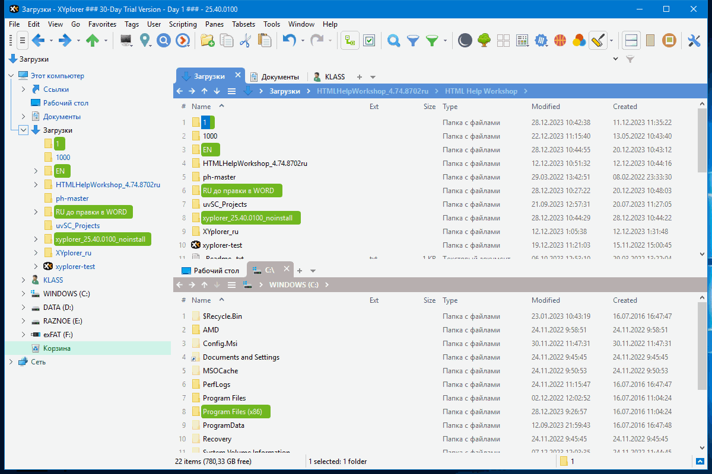
Task: Click the New Folder toolbar icon
Action: (x=207, y=40)
